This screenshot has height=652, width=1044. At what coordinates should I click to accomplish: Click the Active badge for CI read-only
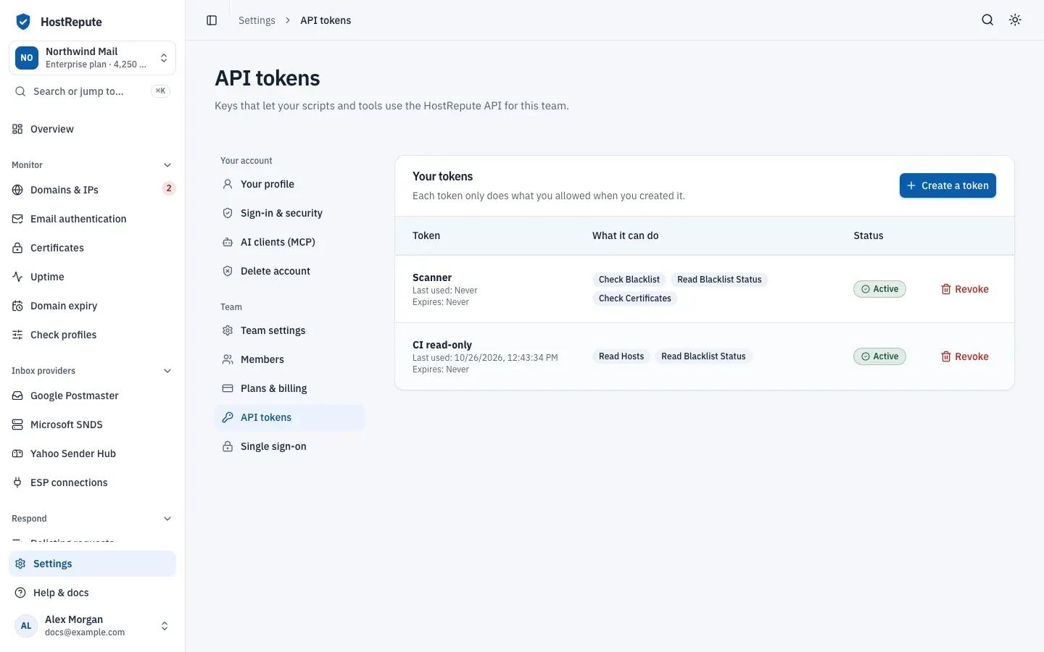(x=879, y=356)
